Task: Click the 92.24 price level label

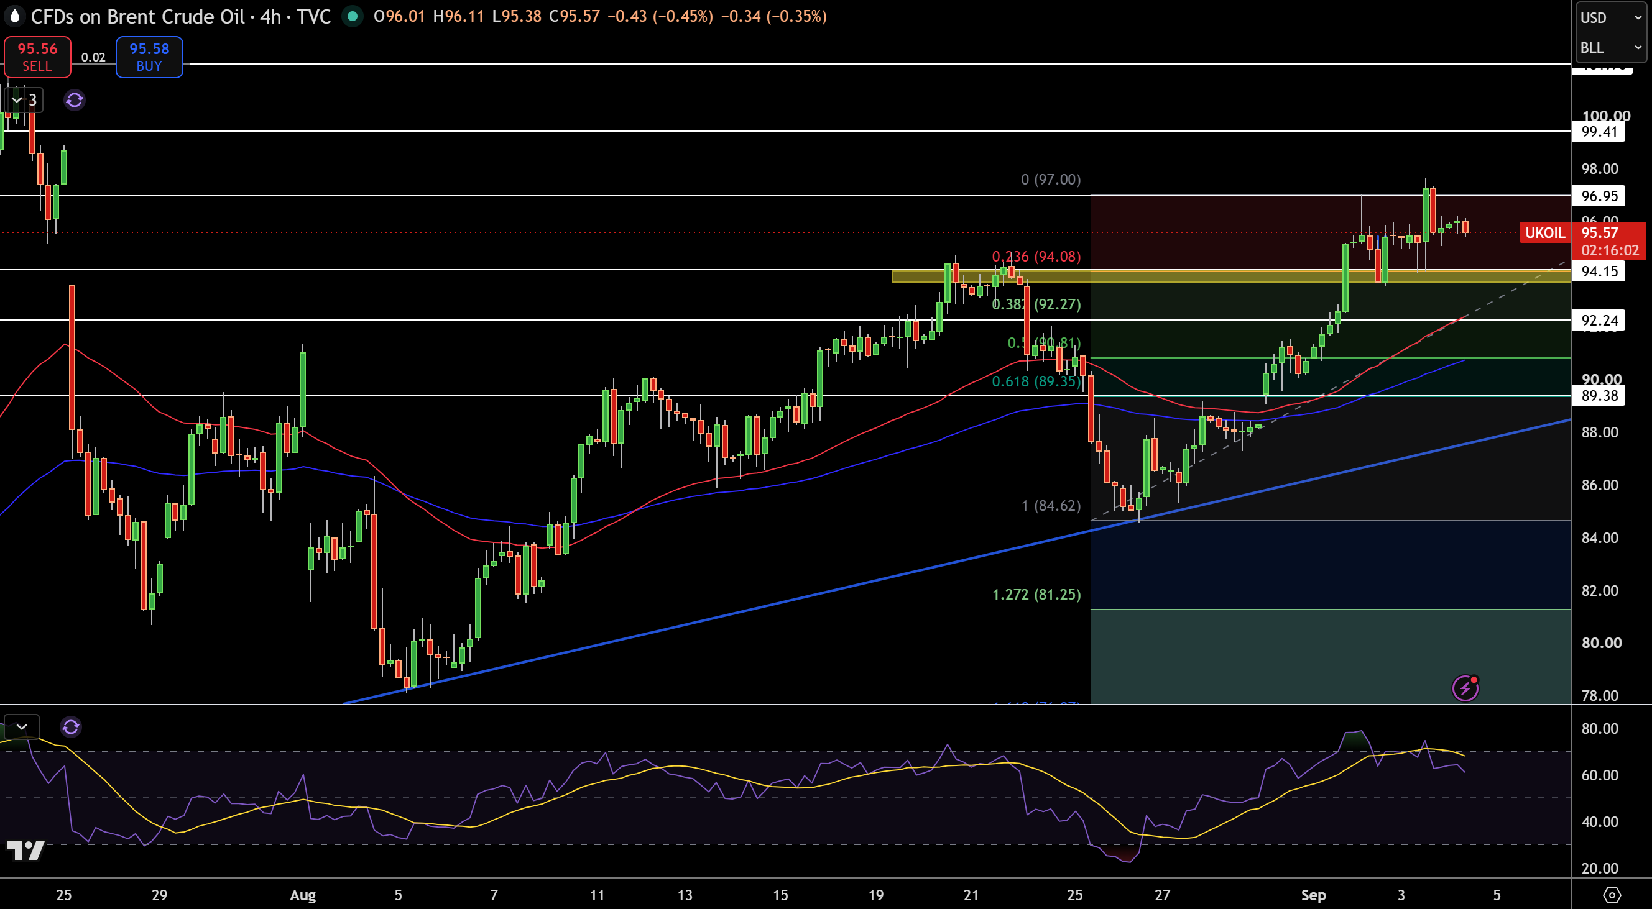Action: click(1599, 321)
